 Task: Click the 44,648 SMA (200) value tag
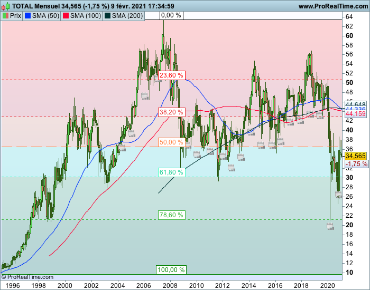[355, 104]
